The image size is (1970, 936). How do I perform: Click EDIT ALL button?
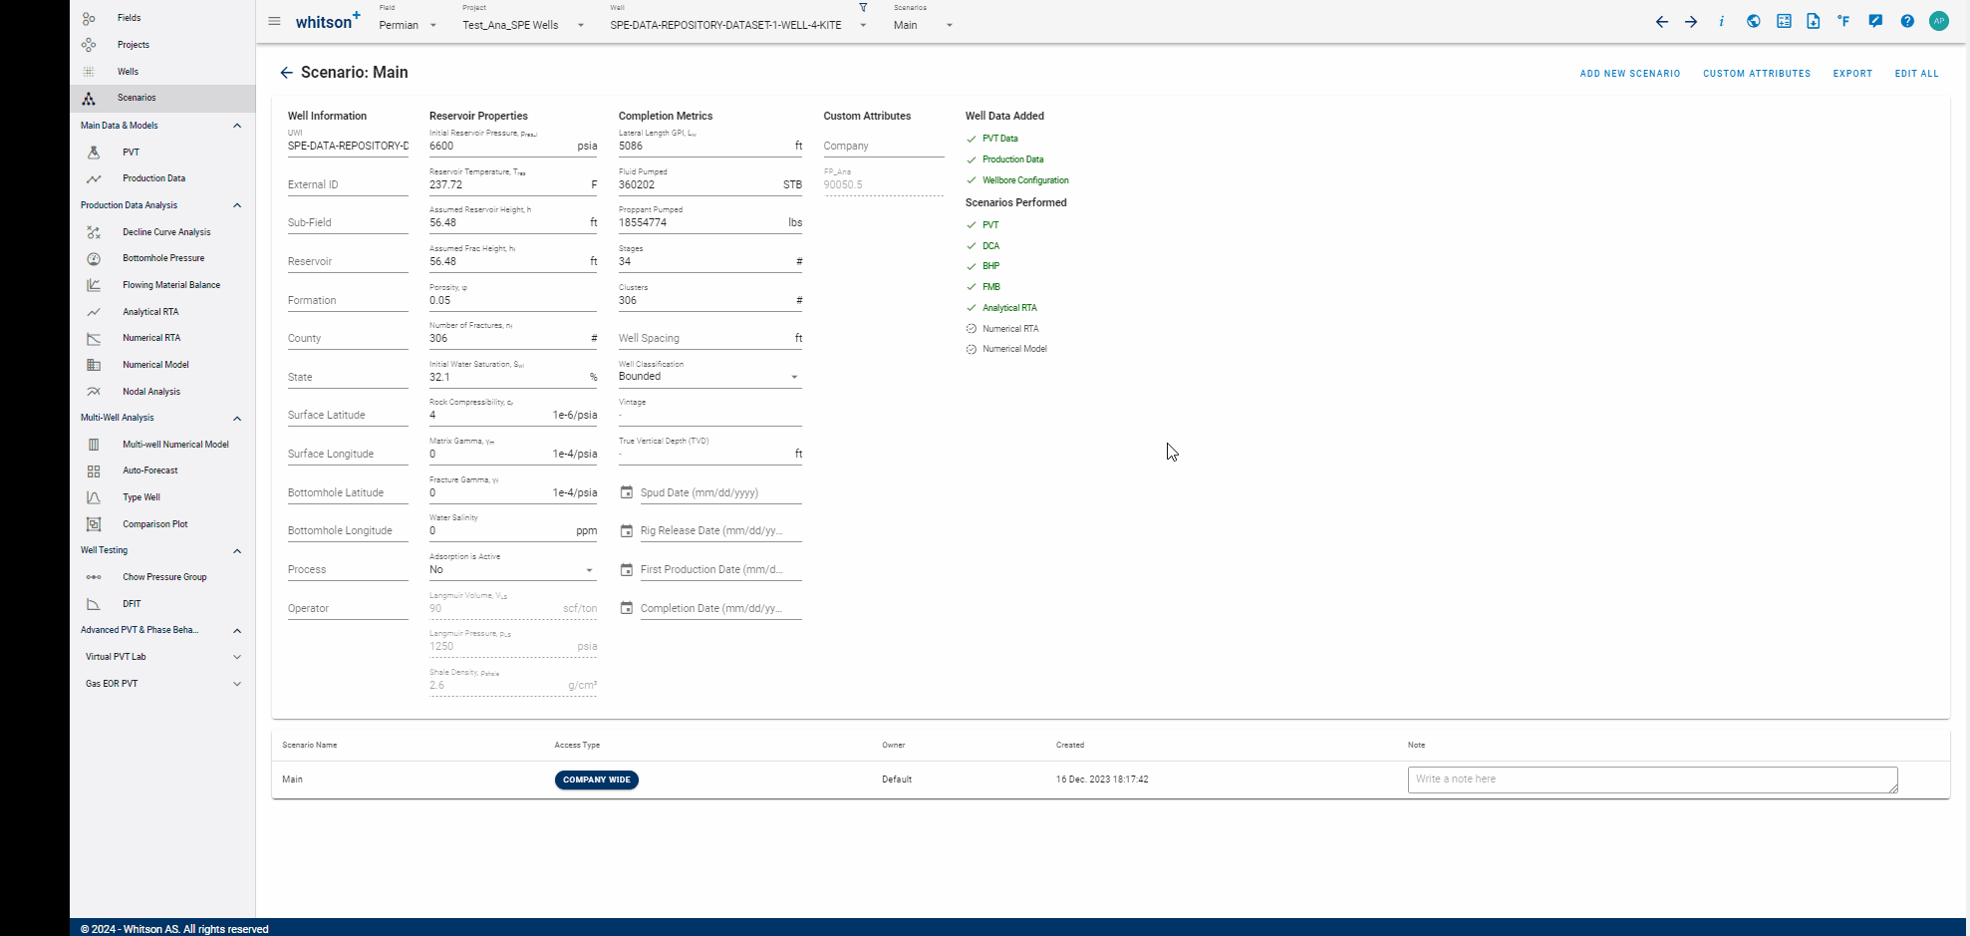click(x=1916, y=74)
